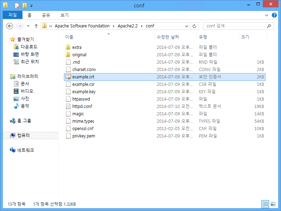The width and height of the screenshot is (281, 211).
Task: Open the 보기 ribbon tab
Action: (64, 15)
